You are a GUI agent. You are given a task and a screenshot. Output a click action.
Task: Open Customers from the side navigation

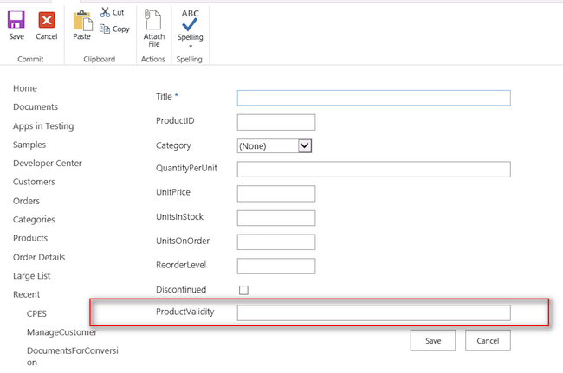click(34, 182)
